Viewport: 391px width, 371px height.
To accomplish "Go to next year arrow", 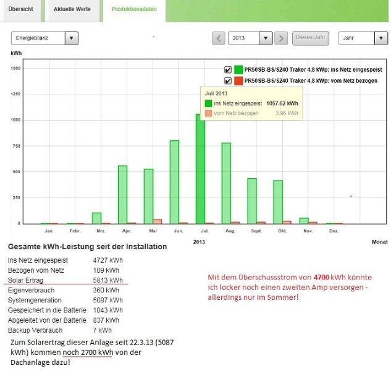I will pos(281,38).
